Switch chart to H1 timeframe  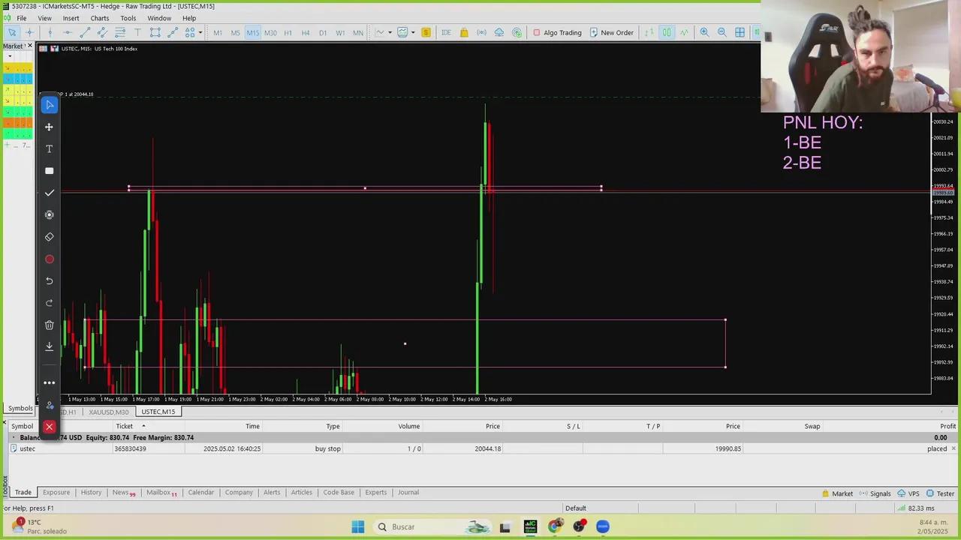pyautogui.click(x=288, y=32)
